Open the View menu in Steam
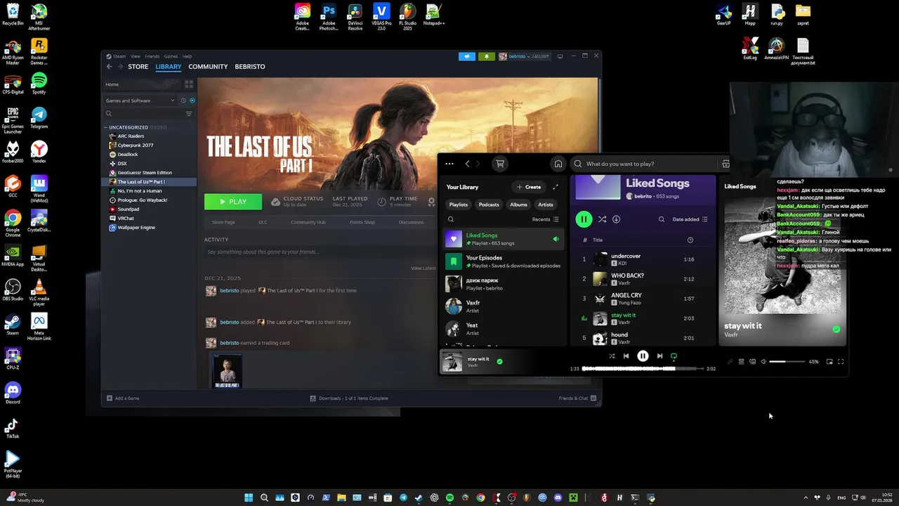The width and height of the screenshot is (899, 506). [136, 56]
